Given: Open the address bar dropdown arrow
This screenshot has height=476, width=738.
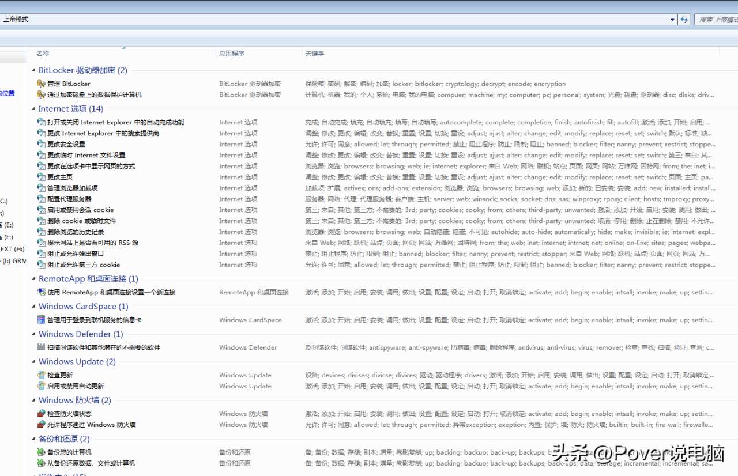Looking at the screenshot, I should coord(673,20).
